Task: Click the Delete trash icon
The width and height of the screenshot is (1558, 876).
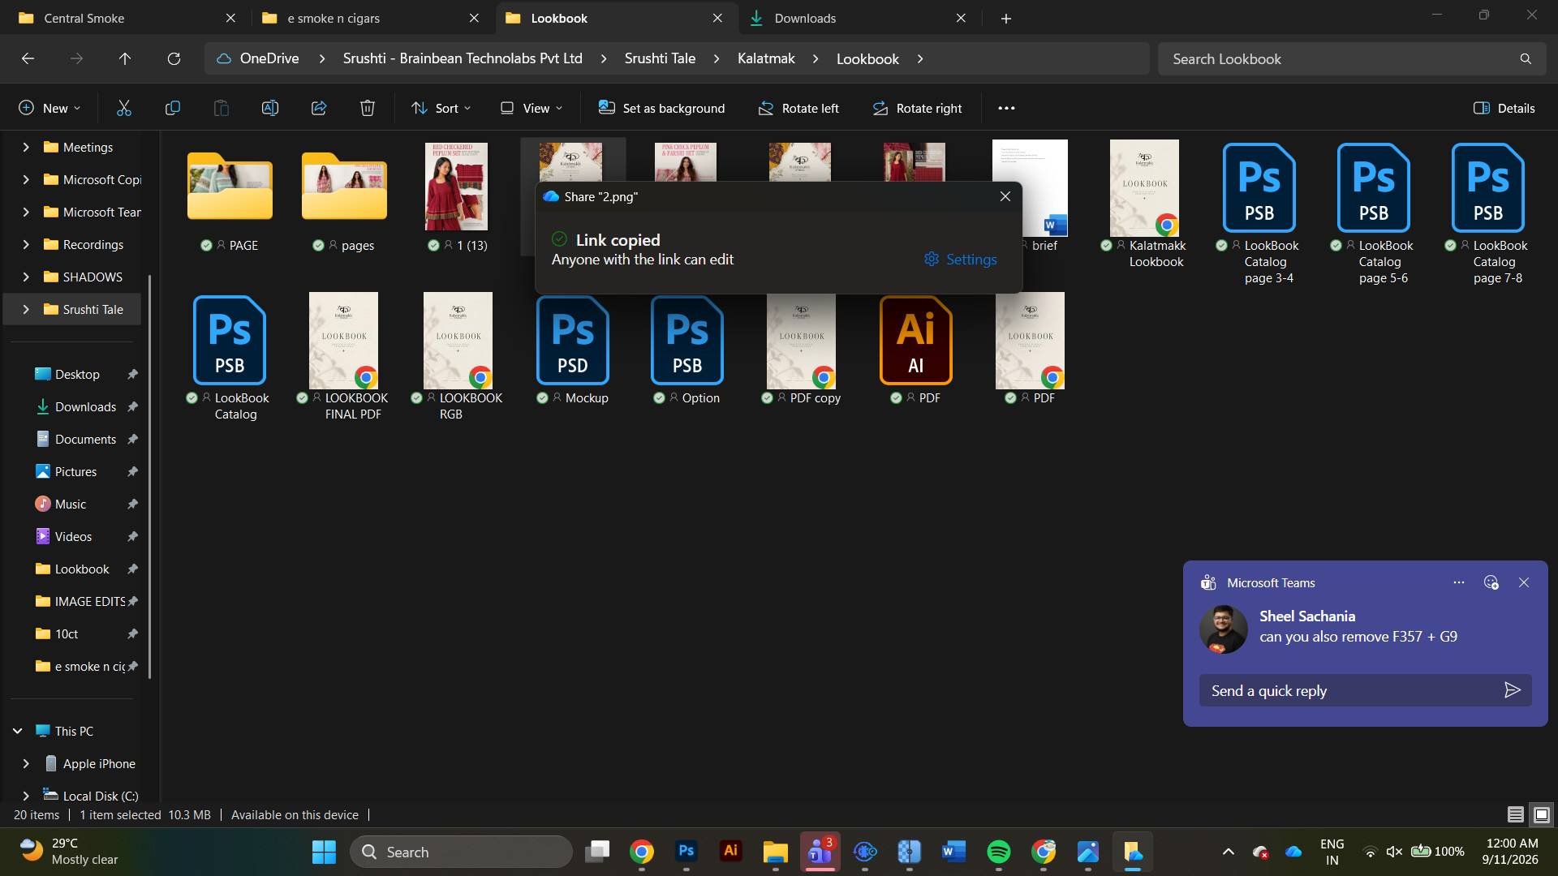Action: (367, 108)
